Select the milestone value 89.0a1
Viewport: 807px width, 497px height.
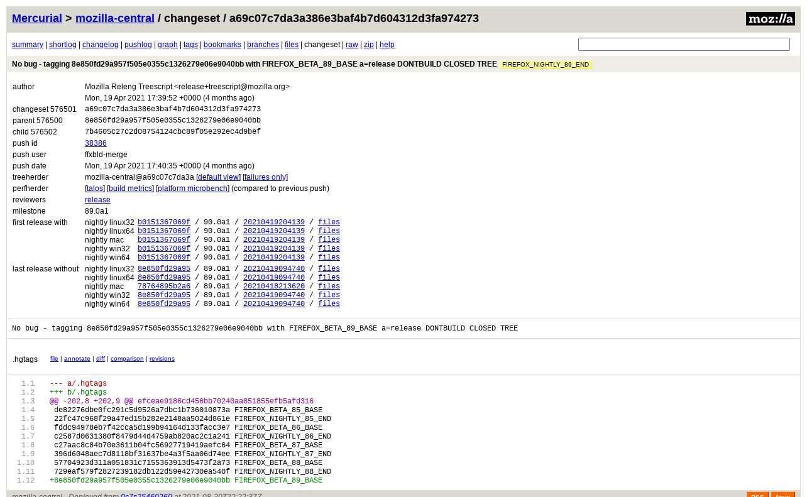pyautogui.click(x=97, y=211)
